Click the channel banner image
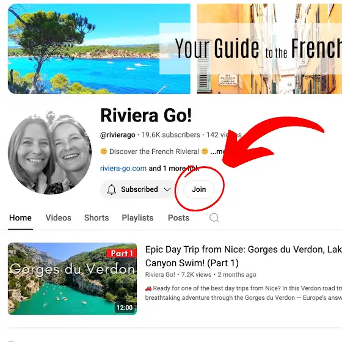The width and height of the screenshot is (342, 342). point(175,49)
